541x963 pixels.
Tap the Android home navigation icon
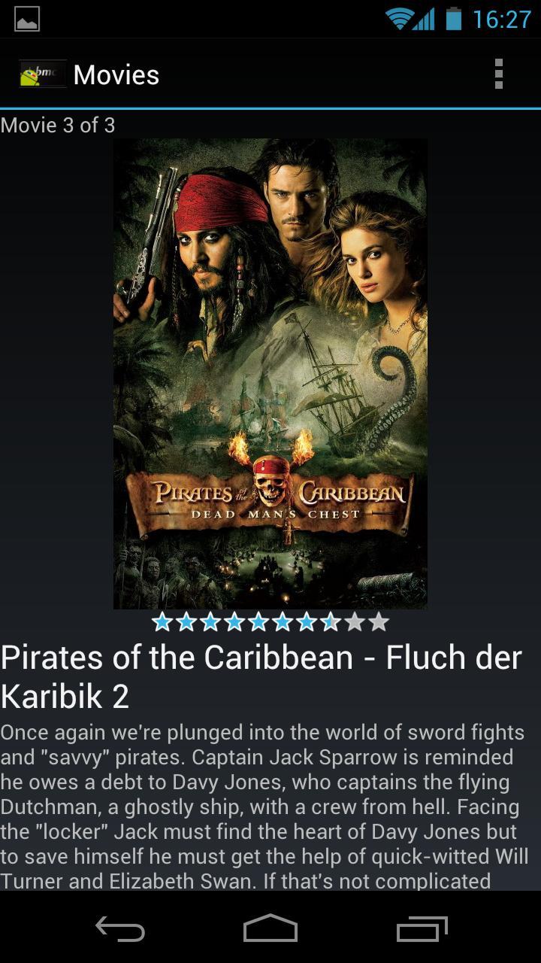(270, 928)
